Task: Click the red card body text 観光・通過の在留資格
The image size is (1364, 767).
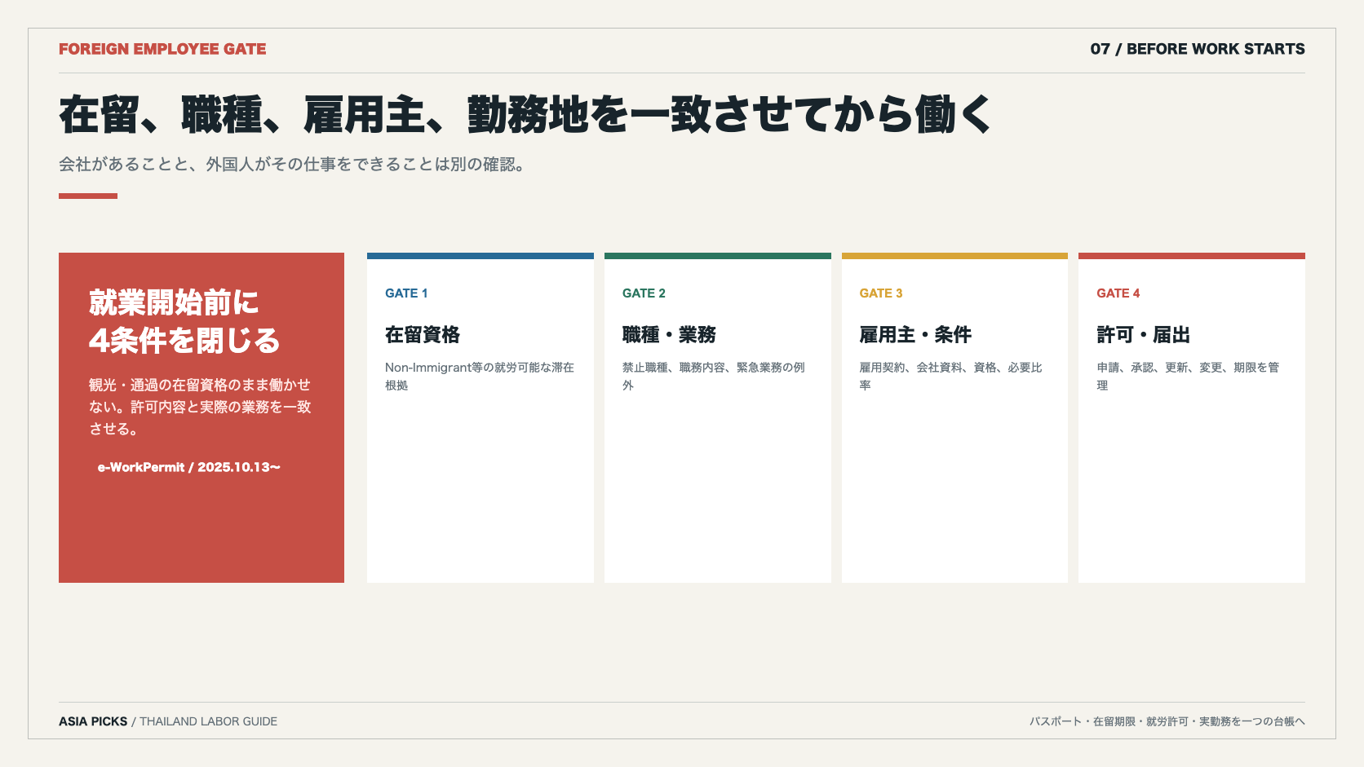Action: 200,407
